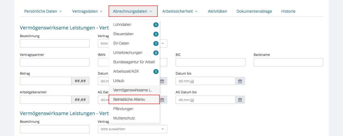Click the SV-Daten count badge
The width and height of the screenshot is (343, 136).
[156, 43]
